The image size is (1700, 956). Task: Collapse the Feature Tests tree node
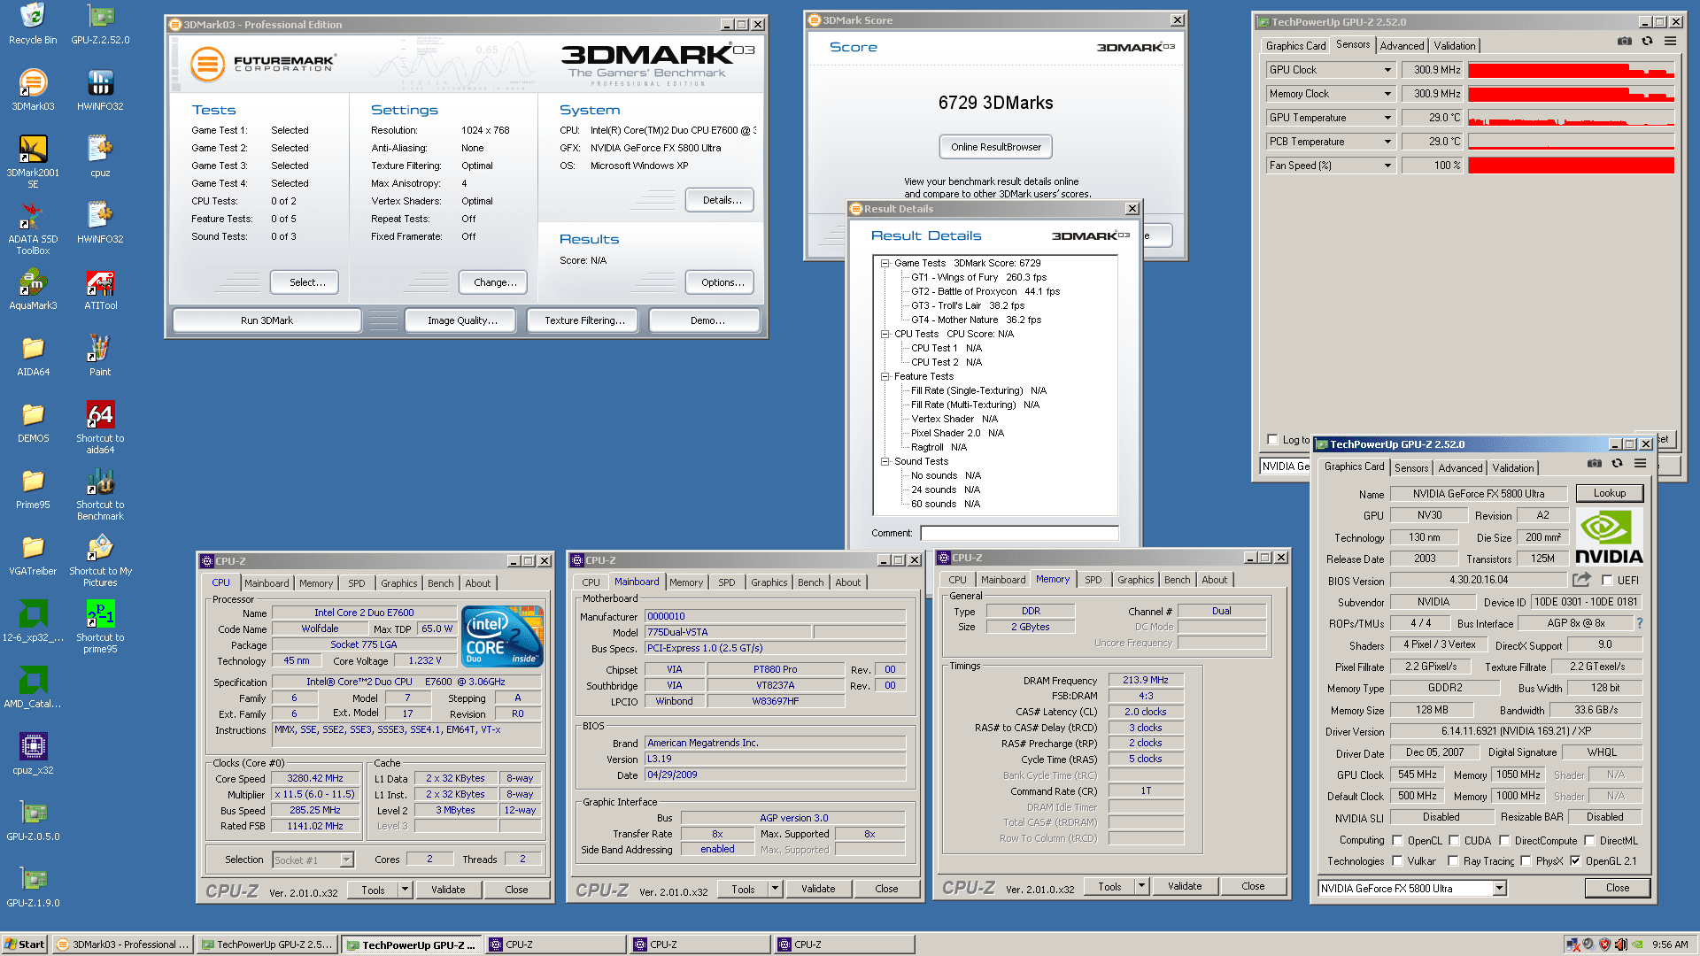click(885, 376)
